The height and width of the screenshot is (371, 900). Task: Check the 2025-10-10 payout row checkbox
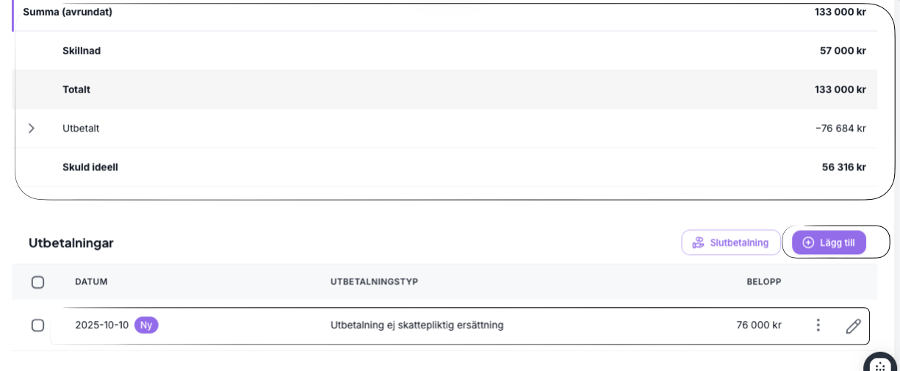point(37,325)
